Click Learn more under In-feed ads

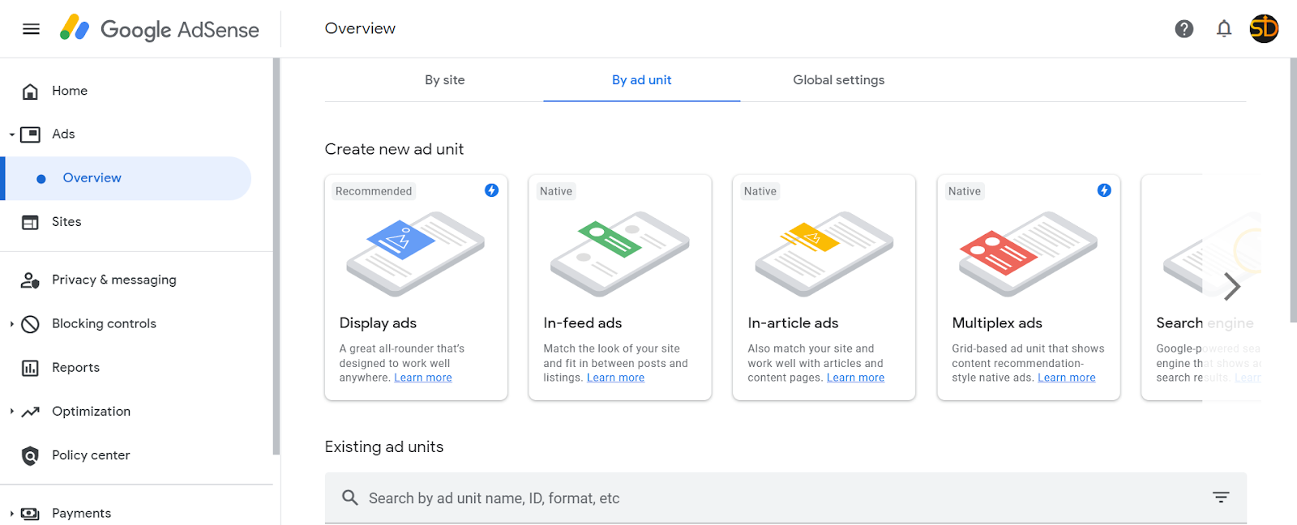615,378
